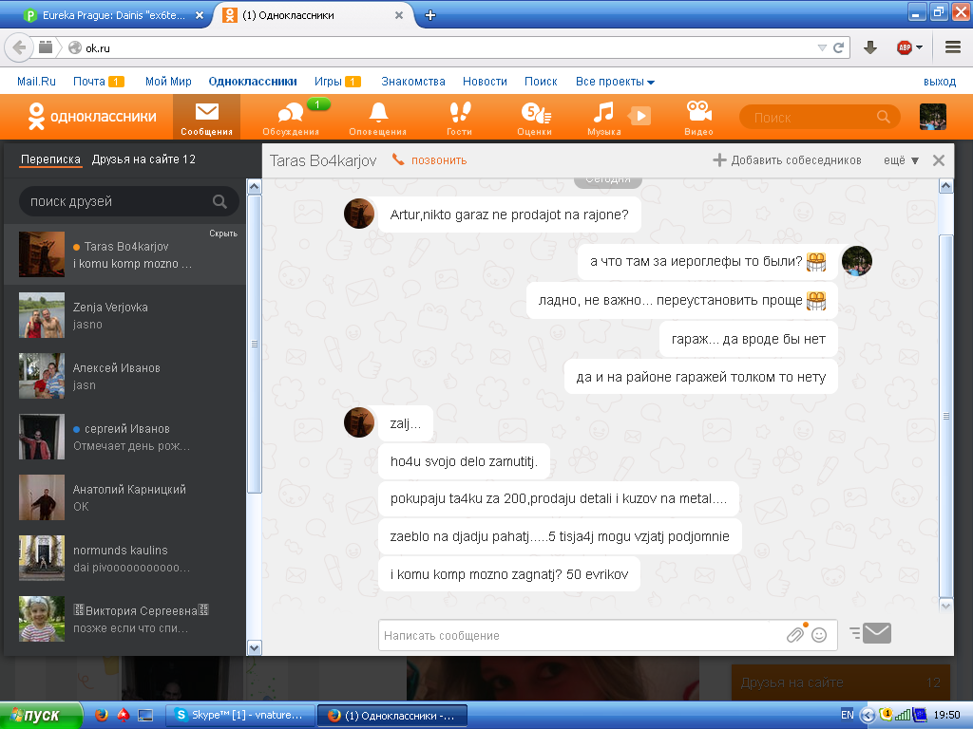Open Видео camera icon
The height and width of the screenshot is (729, 973).
(x=698, y=117)
